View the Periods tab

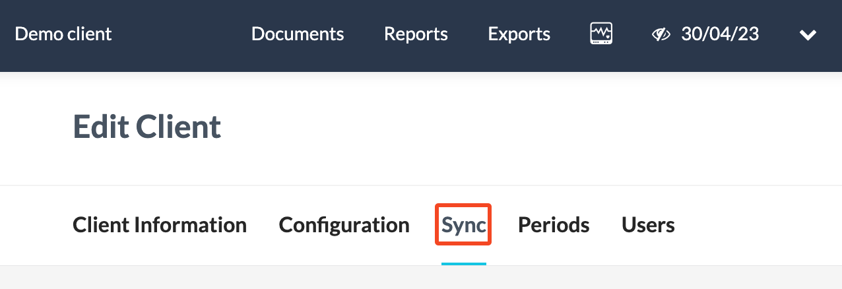tap(554, 225)
